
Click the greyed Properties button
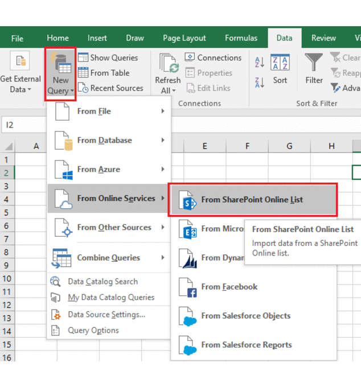(x=208, y=73)
